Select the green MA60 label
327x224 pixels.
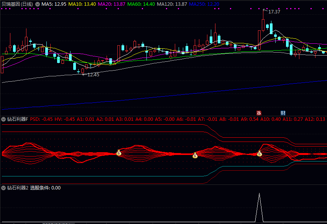(x=141, y=4)
